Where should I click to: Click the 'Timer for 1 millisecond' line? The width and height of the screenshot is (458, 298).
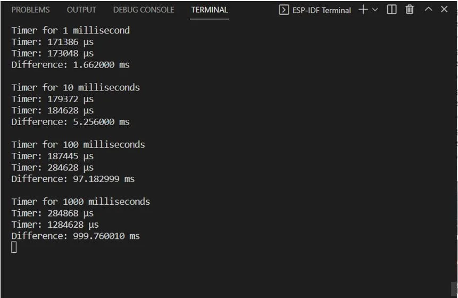pyautogui.click(x=70, y=30)
